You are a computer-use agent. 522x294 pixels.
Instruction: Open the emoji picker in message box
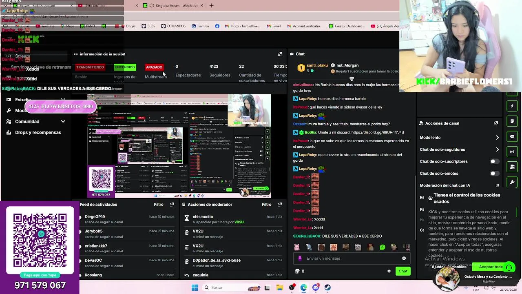pyautogui.click(x=404, y=258)
